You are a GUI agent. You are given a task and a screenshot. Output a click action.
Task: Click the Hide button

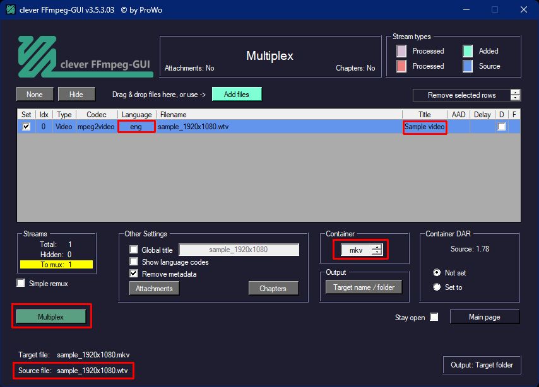coord(76,95)
